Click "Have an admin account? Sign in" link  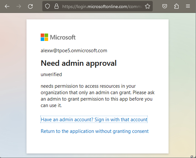click(x=94, y=120)
